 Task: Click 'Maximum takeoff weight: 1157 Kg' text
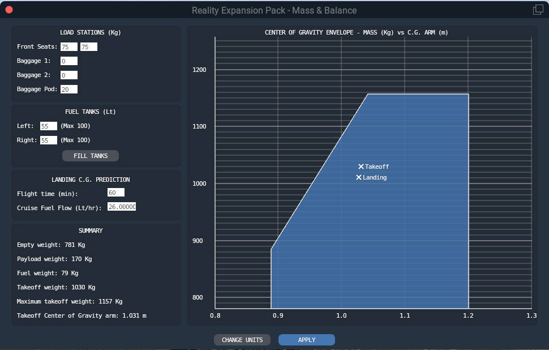(x=70, y=301)
